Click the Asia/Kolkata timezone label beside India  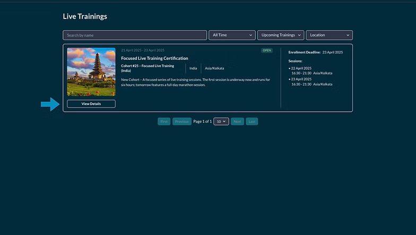(x=214, y=68)
